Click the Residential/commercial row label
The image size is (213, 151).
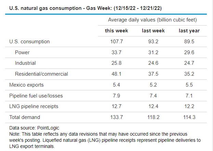pos(41,74)
